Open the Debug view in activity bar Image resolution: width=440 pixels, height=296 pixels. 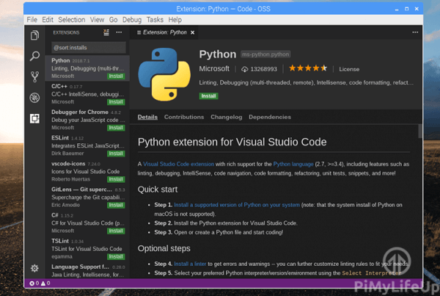[34, 98]
